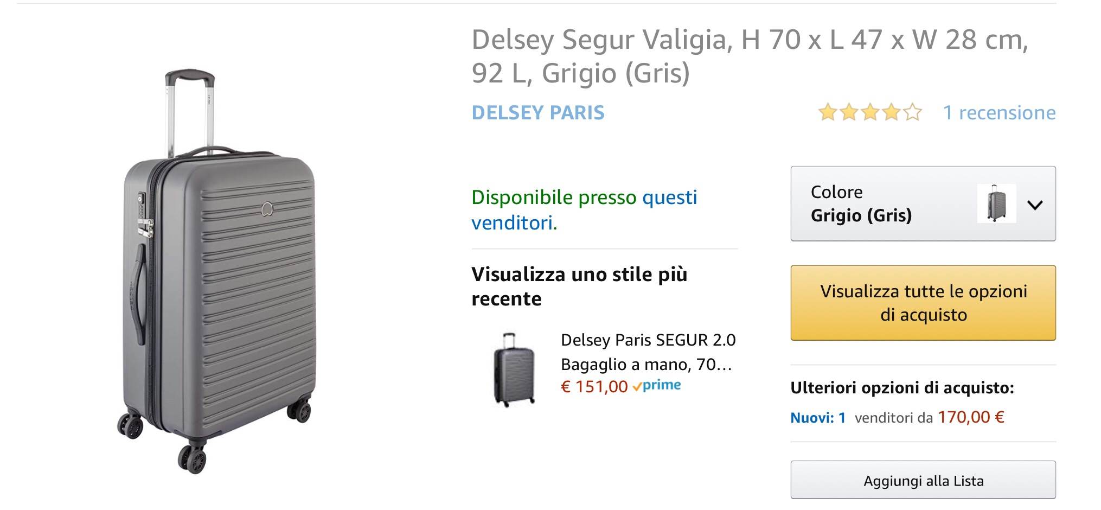Click the first gold star in rating
This screenshot has width=1101, height=510.
827,113
